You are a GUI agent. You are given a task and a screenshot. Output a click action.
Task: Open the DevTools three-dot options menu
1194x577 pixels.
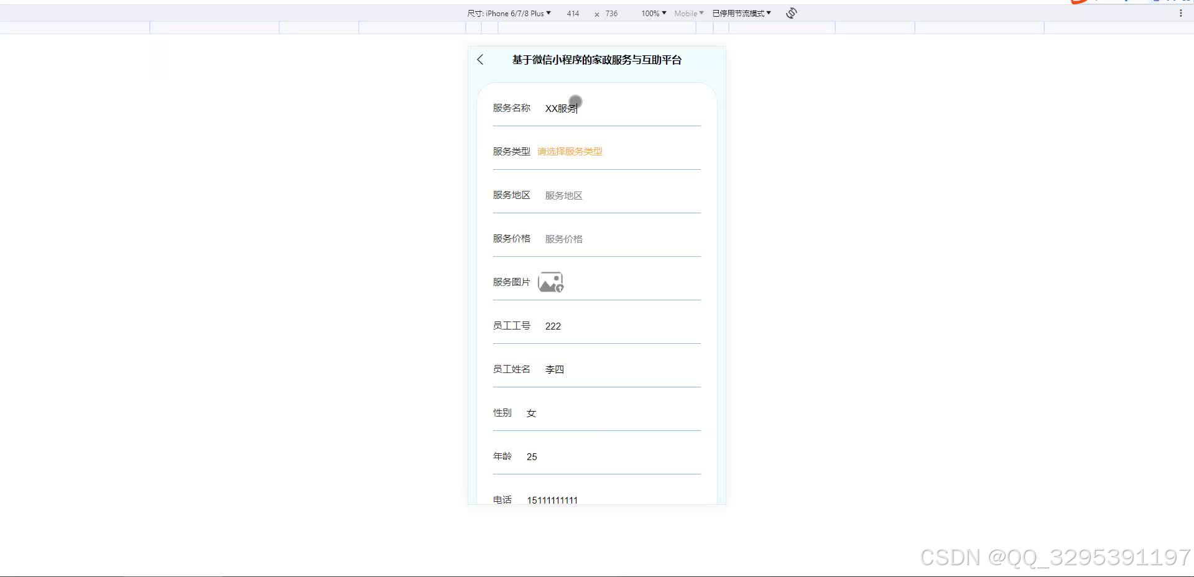tap(1182, 12)
